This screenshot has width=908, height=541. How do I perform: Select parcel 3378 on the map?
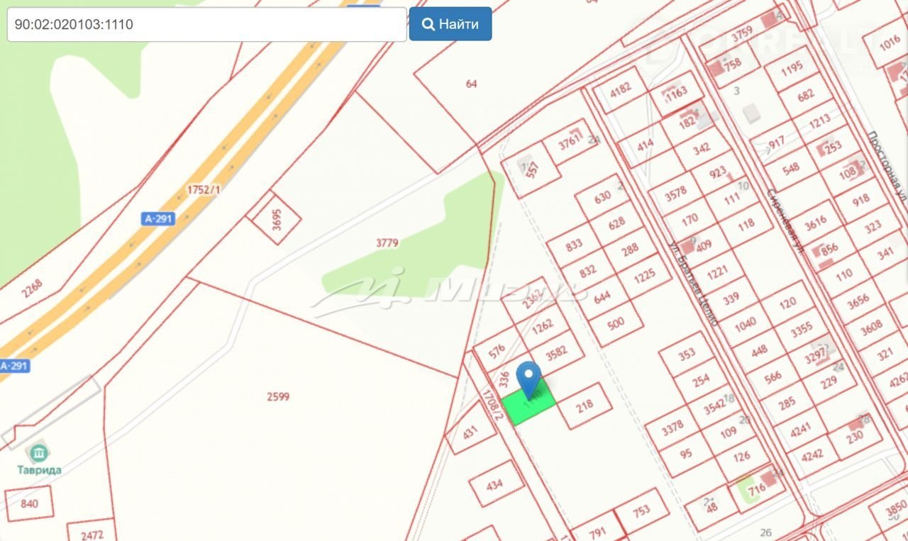pyautogui.click(x=672, y=426)
